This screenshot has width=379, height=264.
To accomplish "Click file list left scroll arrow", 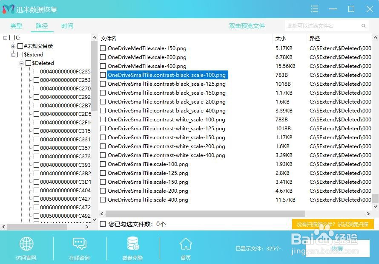I will [x=102, y=213].
